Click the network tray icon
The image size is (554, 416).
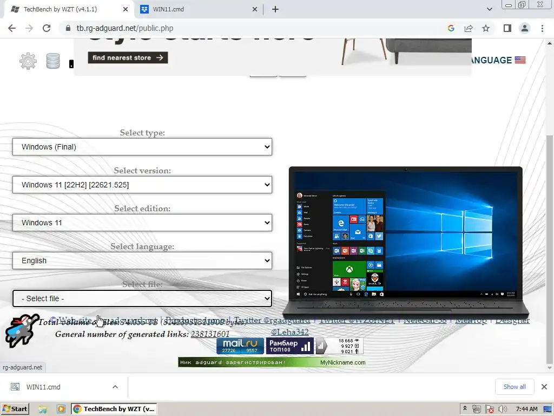pyautogui.click(x=476, y=409)
